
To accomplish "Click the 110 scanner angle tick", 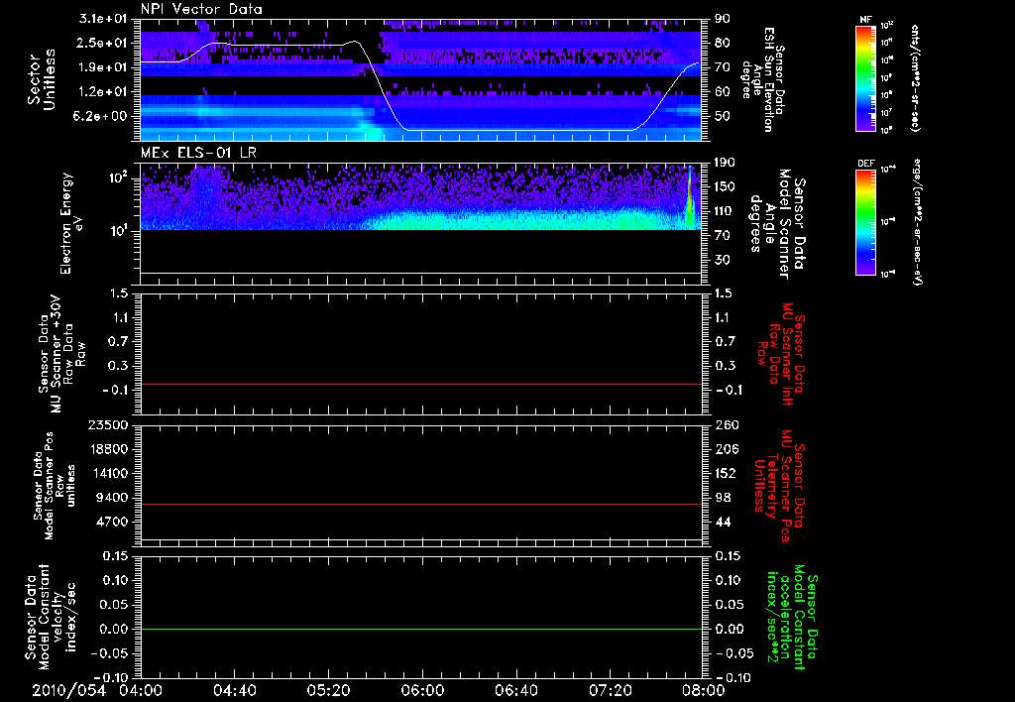I will [x=725, y=211].
